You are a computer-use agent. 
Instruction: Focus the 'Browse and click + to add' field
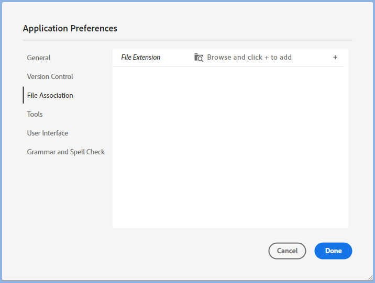pos(249,58)
